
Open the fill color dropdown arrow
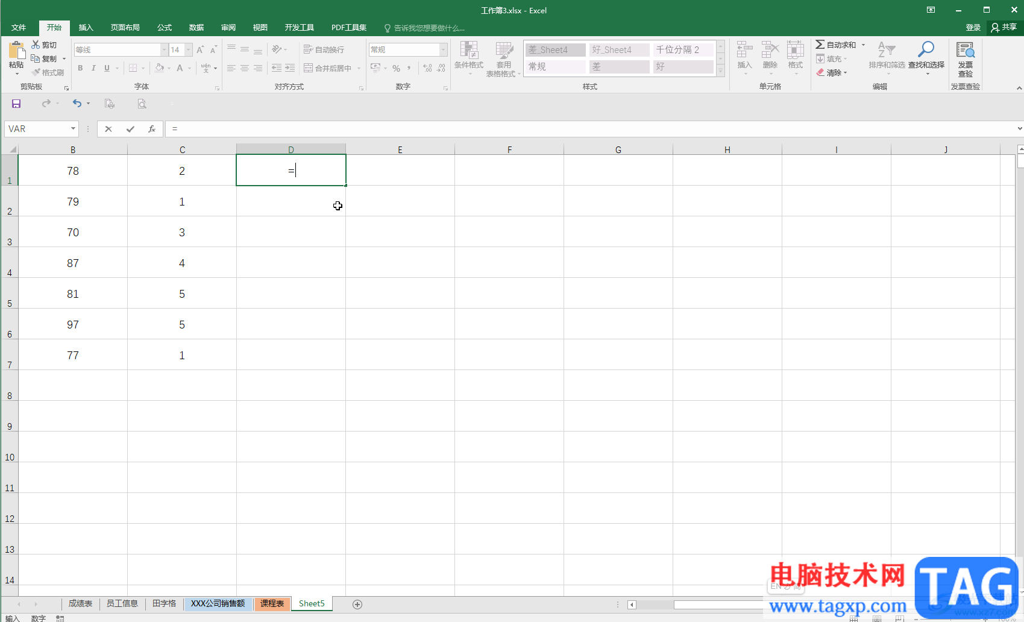click(x=169, y=68)
